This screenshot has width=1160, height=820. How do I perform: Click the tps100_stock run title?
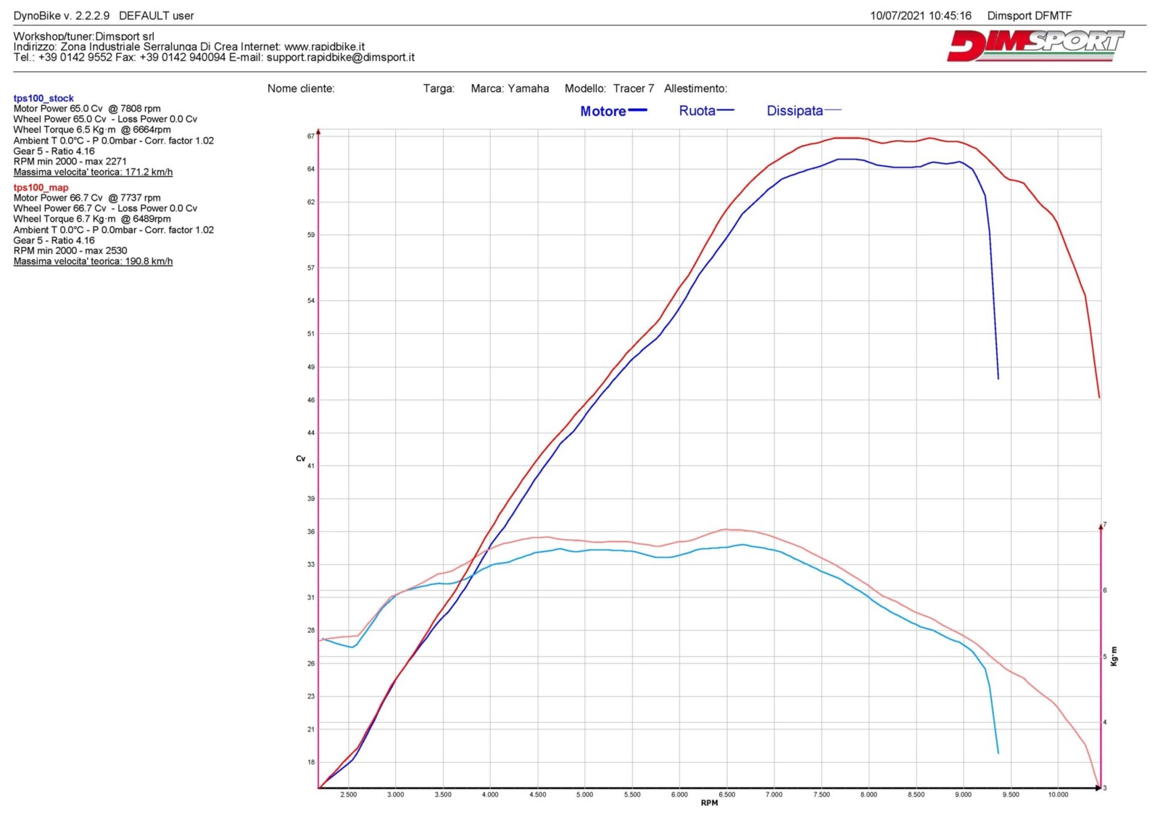(x=43, y=98)
